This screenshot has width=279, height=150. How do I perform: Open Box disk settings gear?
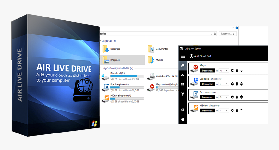click(x=232, y=97)
